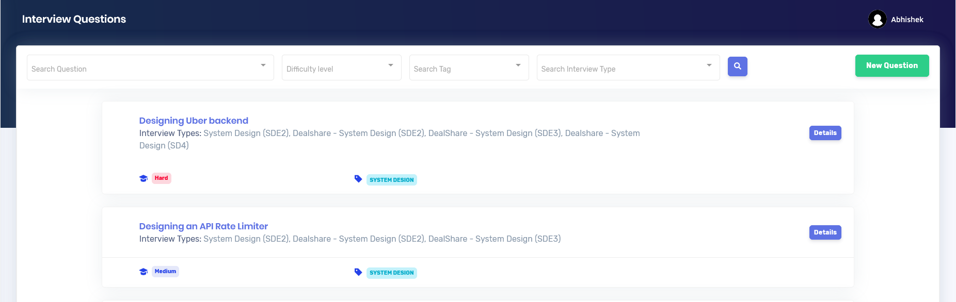
Task: Click graduation cap icon beside Medium badge
Action: click(x=144, y=272)
